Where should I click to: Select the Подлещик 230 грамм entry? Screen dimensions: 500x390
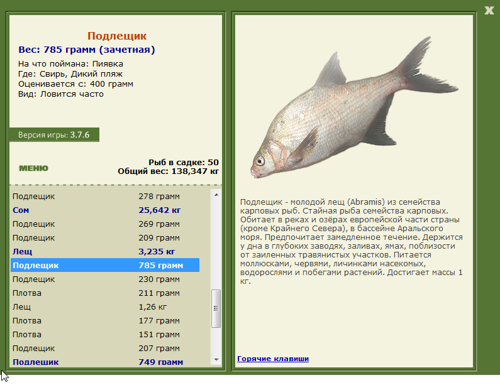105,279
